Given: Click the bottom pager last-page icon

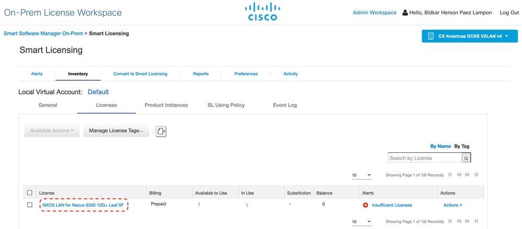Looking at the screenshot, I should point(476,221).
